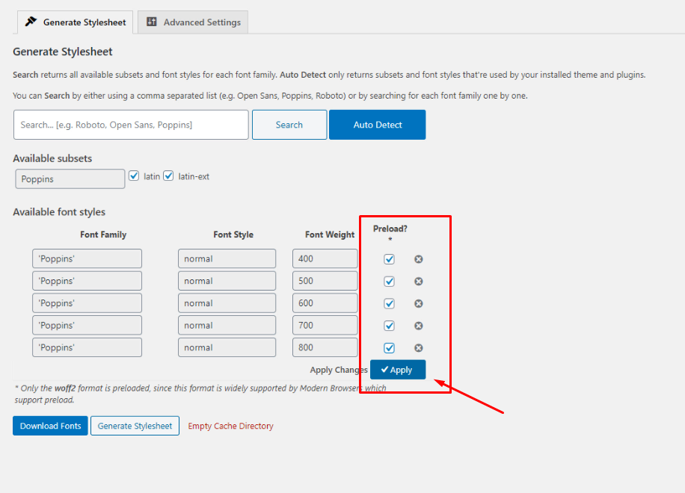This screenshot has width=685, height=493.
Task: Switch to the Advanced Settings tab
Action: tap(194, 22)
